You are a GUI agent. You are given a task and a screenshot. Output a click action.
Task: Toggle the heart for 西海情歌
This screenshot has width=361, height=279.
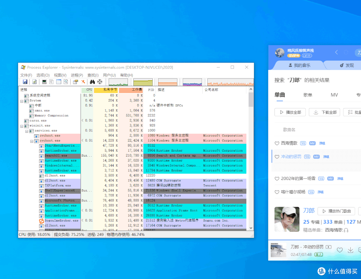point(277,143)
